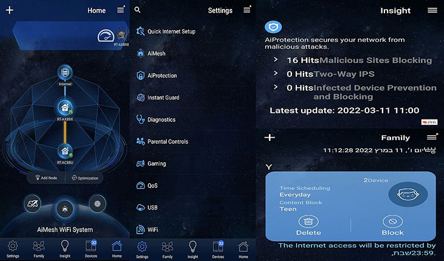The image size is (444, 261).
Task: Tap the profile avatar face icon
Action: [408, 194]
